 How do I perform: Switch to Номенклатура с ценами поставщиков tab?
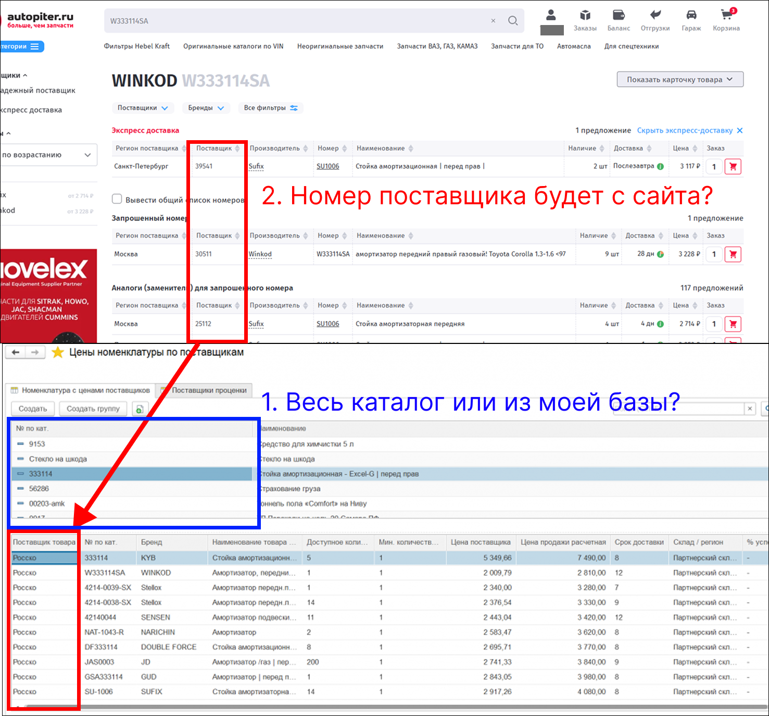pos(80,390)
